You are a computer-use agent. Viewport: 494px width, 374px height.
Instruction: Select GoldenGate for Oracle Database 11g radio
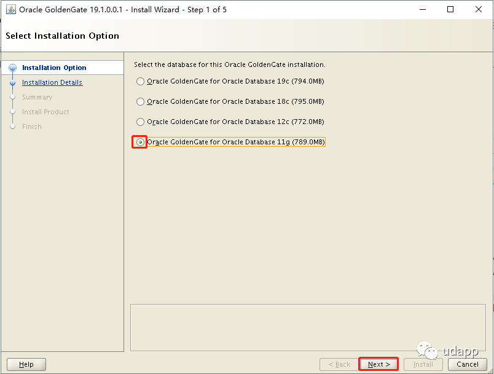click(141, 142)
